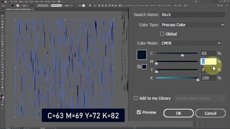This screenshot has height=129, width=230.
Task: Close the Untitled document tab
Action: 33,9
